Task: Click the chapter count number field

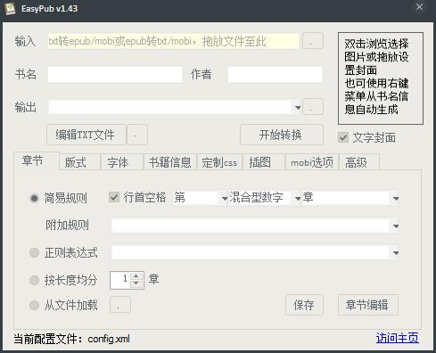Action: pos(121,280)
